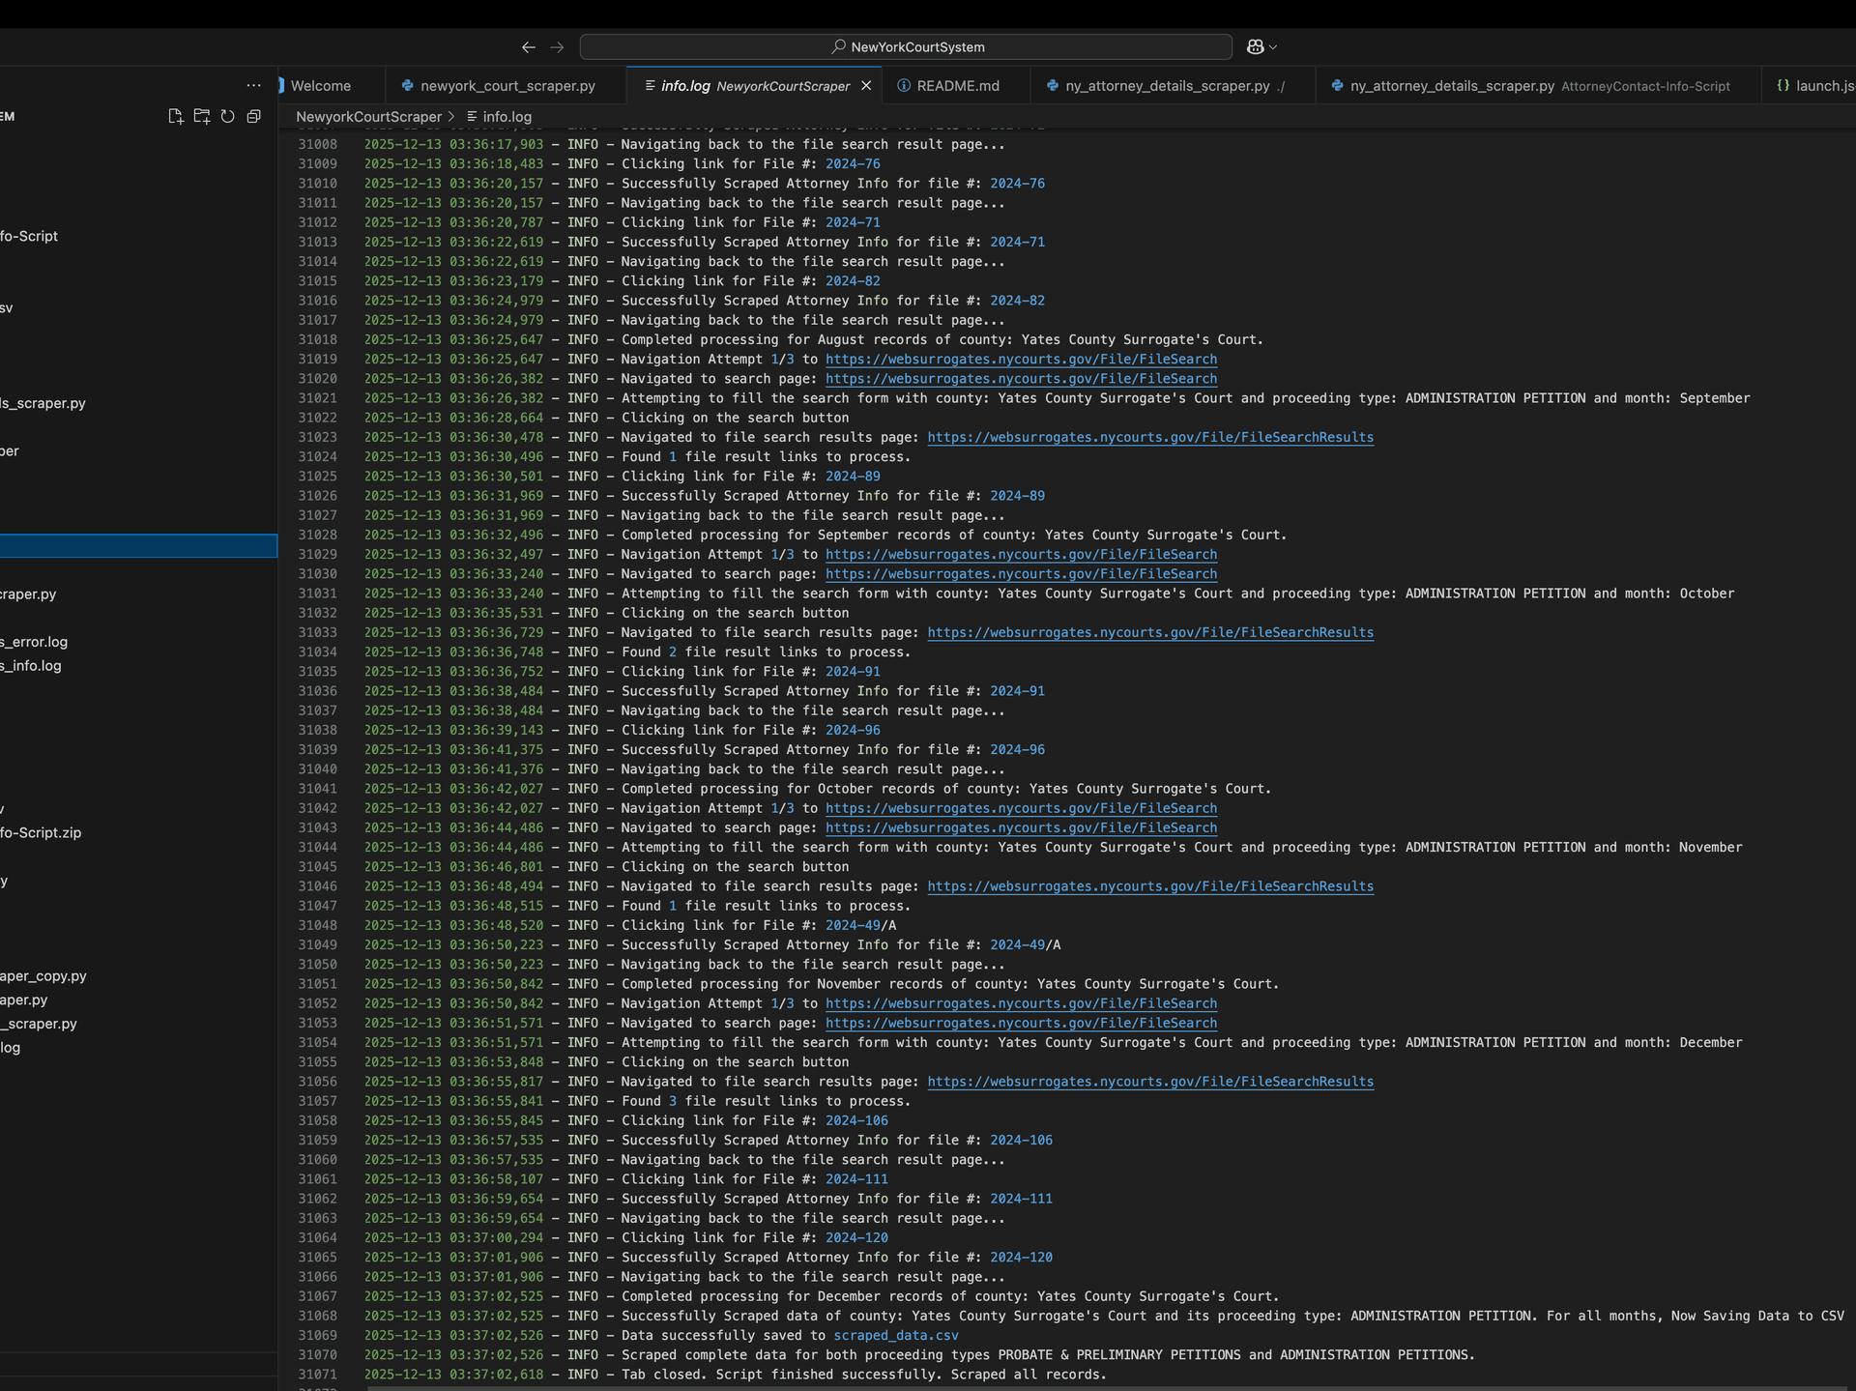The height and width of the screenshot is (1391, 1856).
Task: Open FileSearchResults link on line 31023
Action: [1150, 437]
